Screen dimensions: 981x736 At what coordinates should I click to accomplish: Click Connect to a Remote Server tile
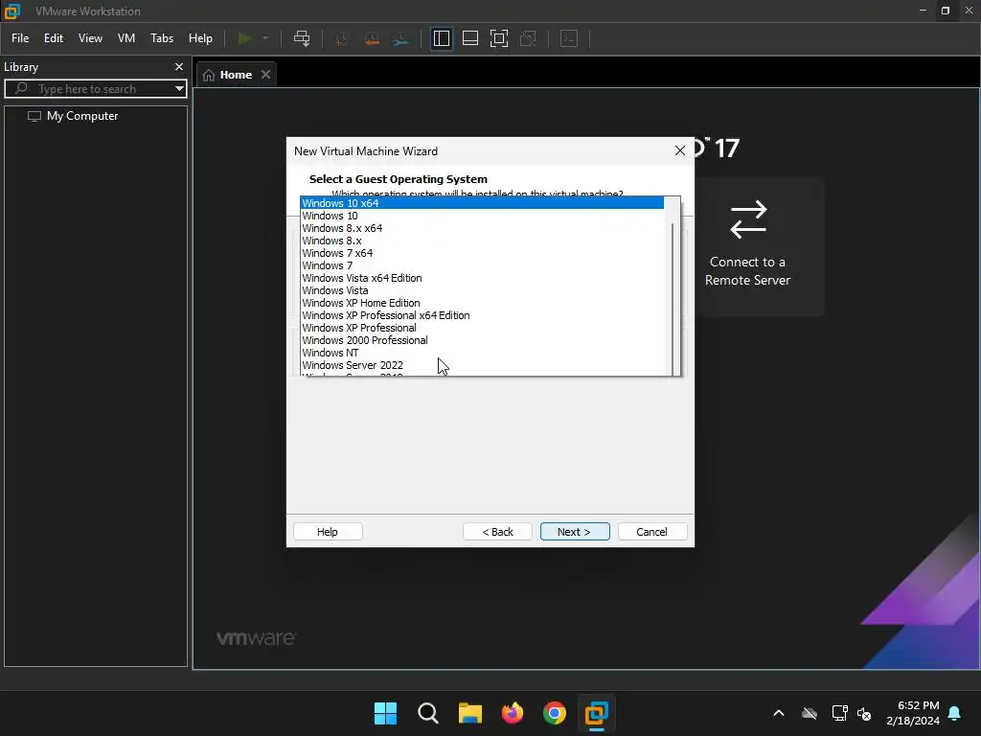pos(747,245)
